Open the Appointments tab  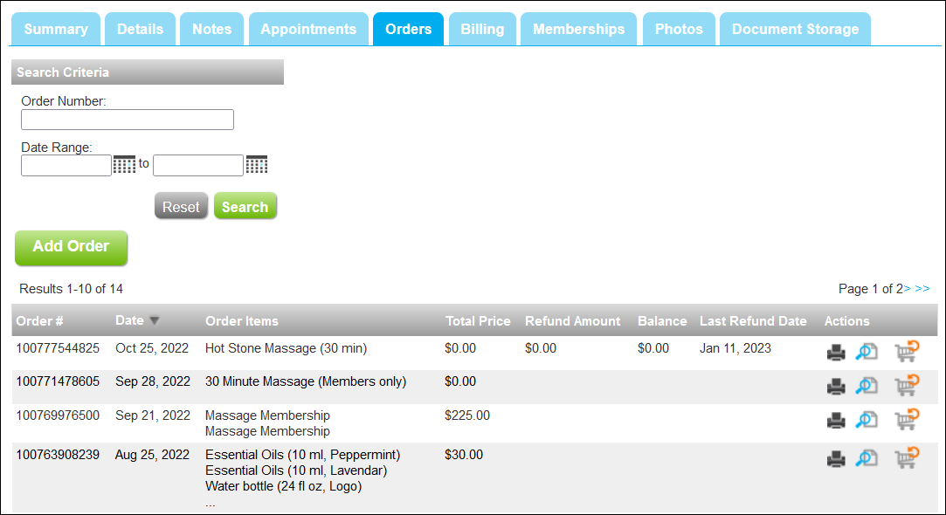[308, 29]
